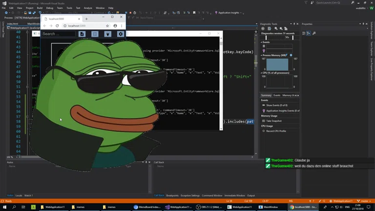The image size is (375, 211).
Task: Open OBS from the taskbar
Action: tap(209, 207)
